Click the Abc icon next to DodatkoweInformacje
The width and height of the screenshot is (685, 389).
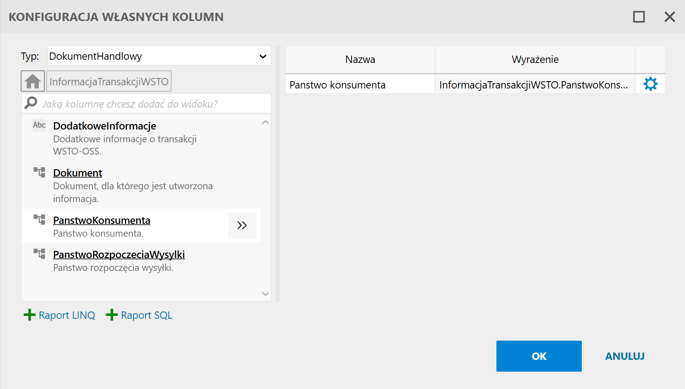click(x=39, y=125)
